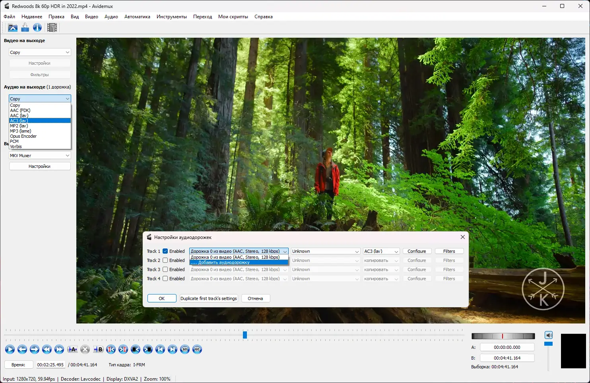Enable the Track 4 checkbox
This screenshot has width=590, height=383.
click(165, 279)
